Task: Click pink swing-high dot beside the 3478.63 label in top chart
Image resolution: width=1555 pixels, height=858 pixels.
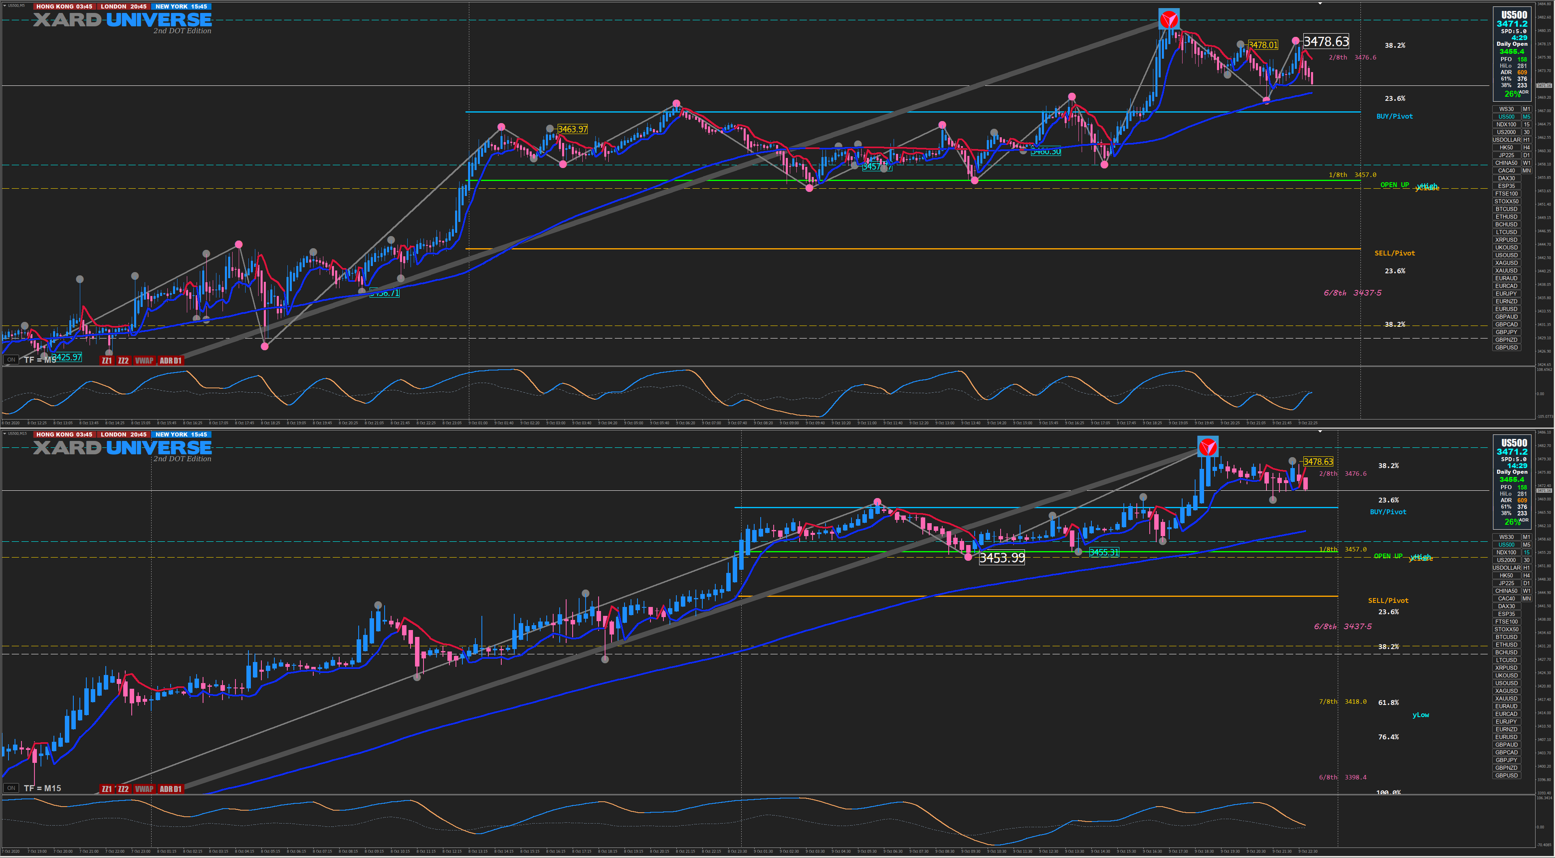Action: 1296,41
